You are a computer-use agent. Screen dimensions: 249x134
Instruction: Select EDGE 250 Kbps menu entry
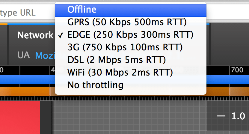click(130, 35)
